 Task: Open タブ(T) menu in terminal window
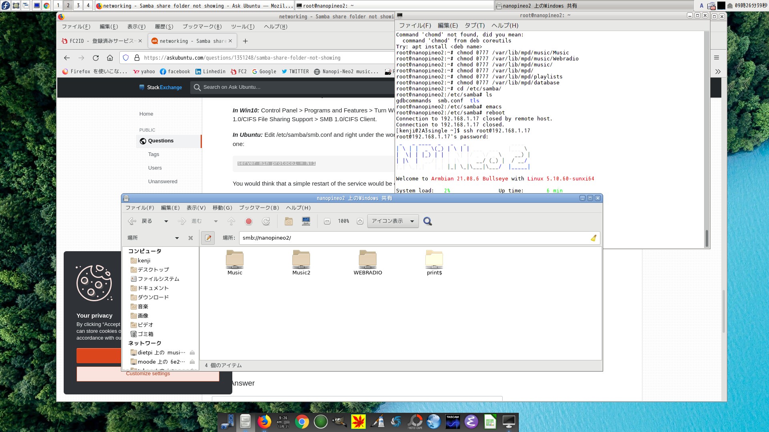(475, 25)
